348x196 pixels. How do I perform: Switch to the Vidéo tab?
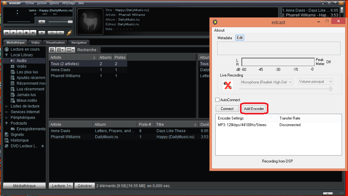coord(35,42)
